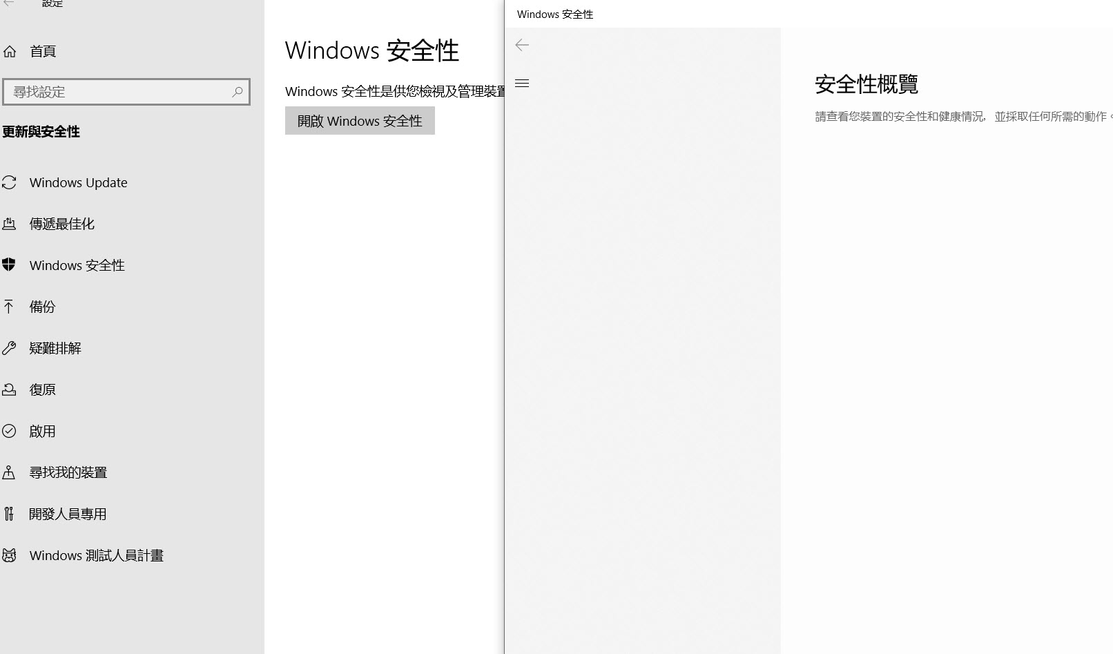Click the wrench icon for 疑難排解
Screen dimensions: 1113x654
[x=9, y=348]
